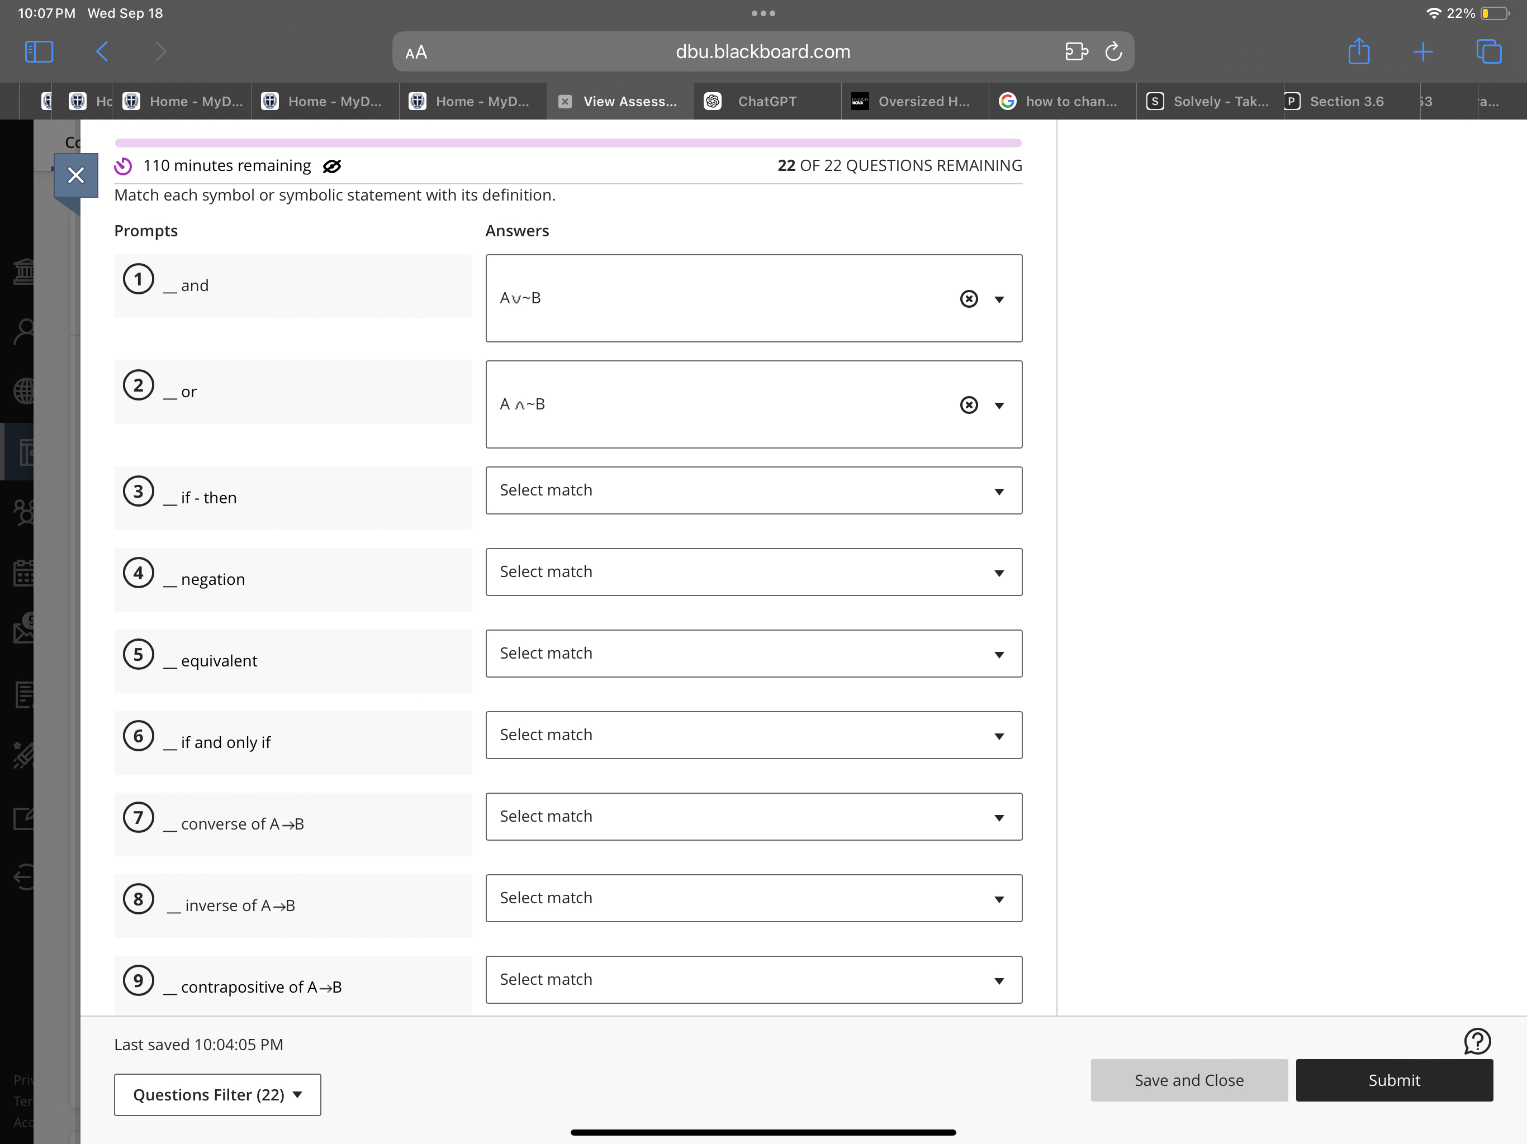The height and width of the screenshot is (1144, 1527).
Task: Open new tab with plus icon
Action: [1423, 52]
